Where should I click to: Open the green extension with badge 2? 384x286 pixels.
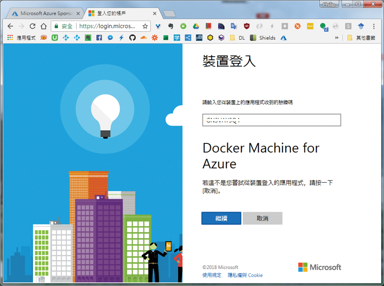point(323,26)
